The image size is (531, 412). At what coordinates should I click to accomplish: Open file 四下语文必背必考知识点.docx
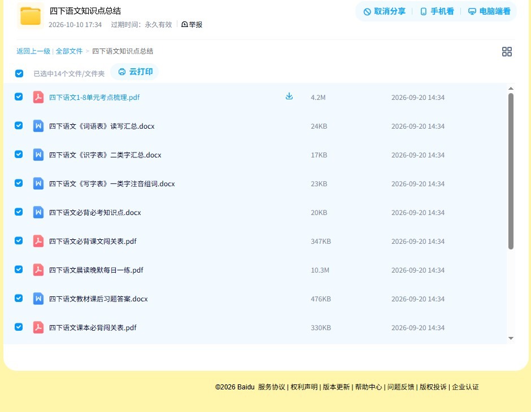coord(95,212)
